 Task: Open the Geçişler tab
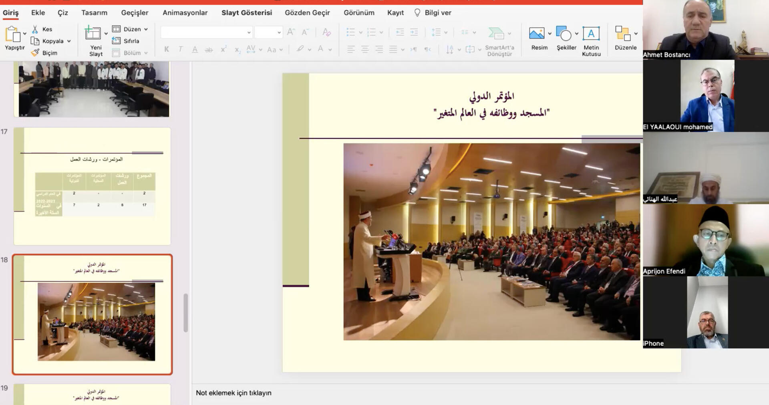pyautogui.click(x=135, y=13)
